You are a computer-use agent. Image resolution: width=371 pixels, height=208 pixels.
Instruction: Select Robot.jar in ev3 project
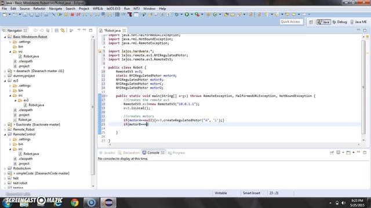(x=25, y=120)
